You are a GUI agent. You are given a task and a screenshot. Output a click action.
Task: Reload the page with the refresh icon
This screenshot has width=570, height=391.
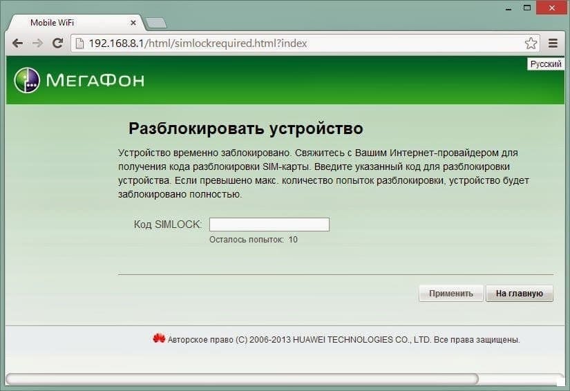tap(58, 44)
